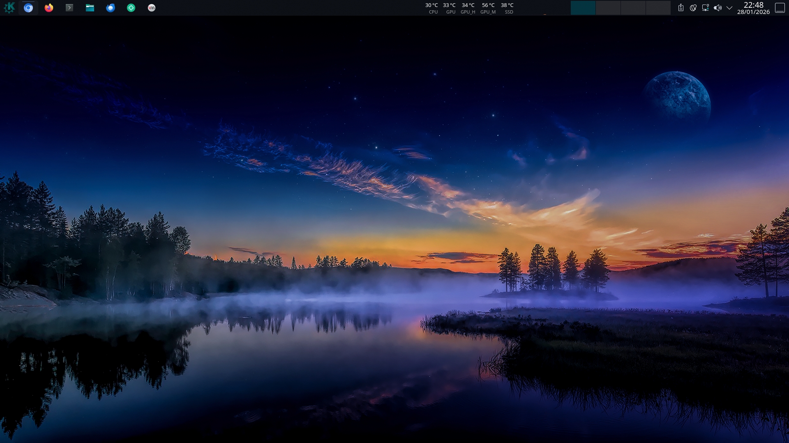Image resolution: width=789 pixels, height=443 pixels.
Task: Open the audio volume applet
Action: pos(717,8)
